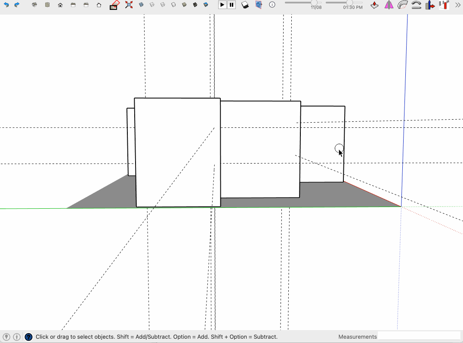The width and height of the screenshot is (463, 343).
Task: Switch to Left view outlined house icon
Action: (x=99, y=5)
